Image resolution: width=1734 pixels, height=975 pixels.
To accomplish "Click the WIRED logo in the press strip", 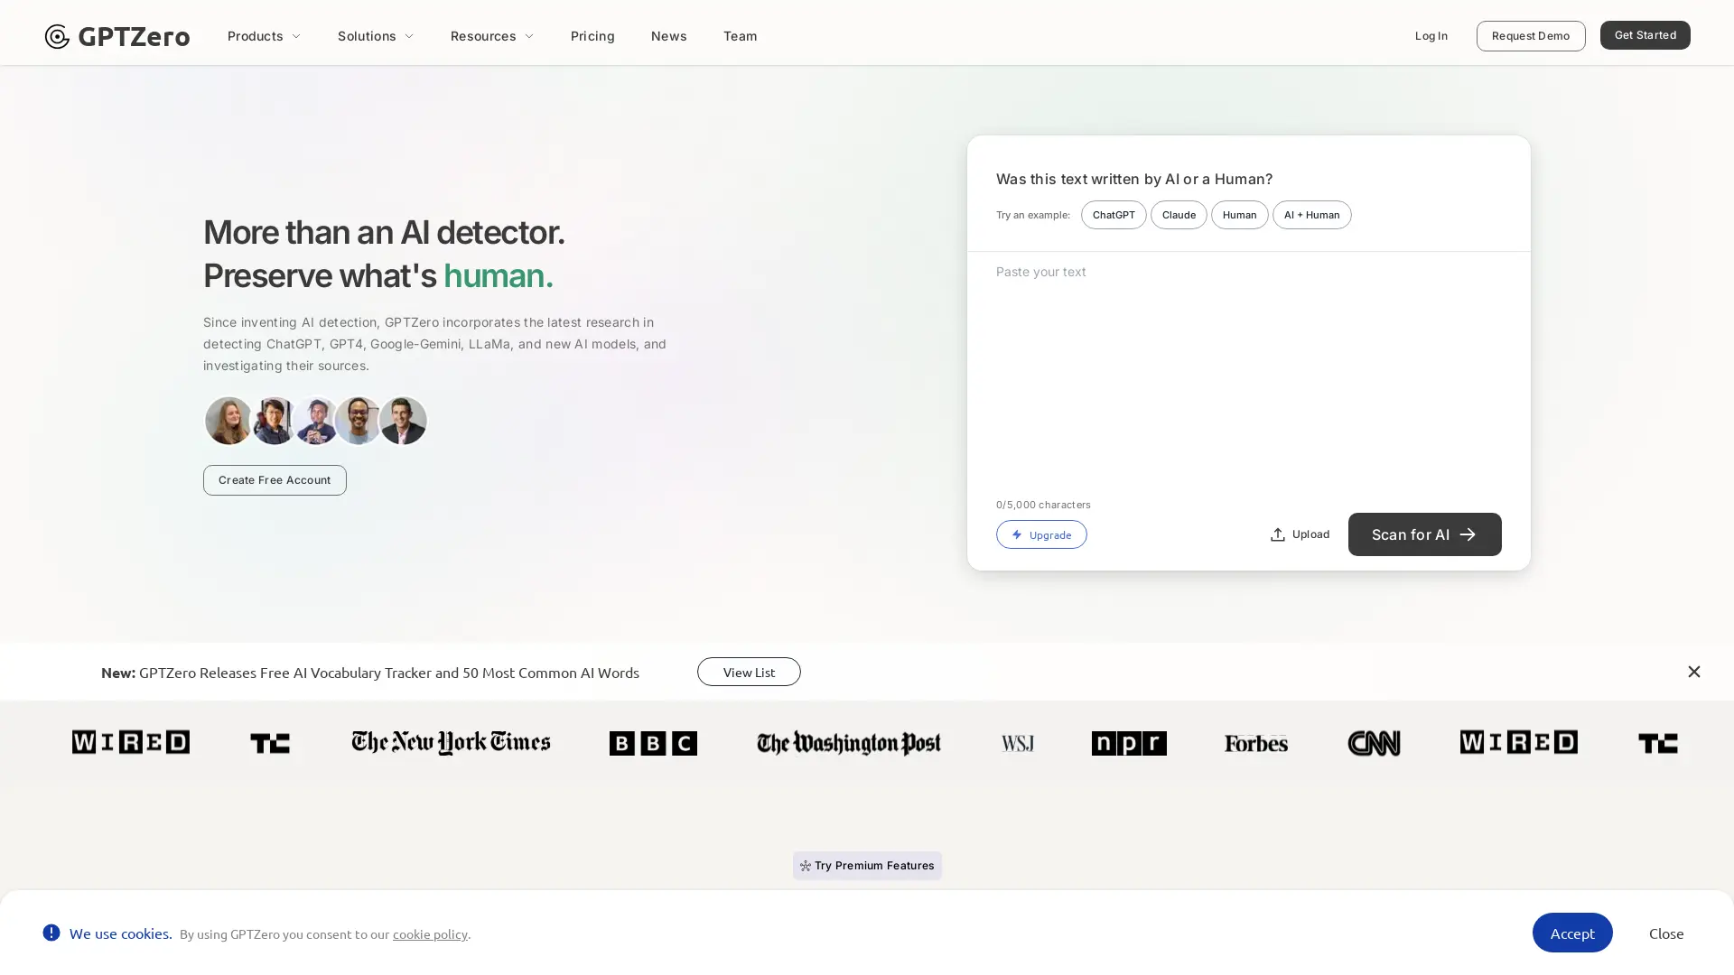I will tap(130, 742).
